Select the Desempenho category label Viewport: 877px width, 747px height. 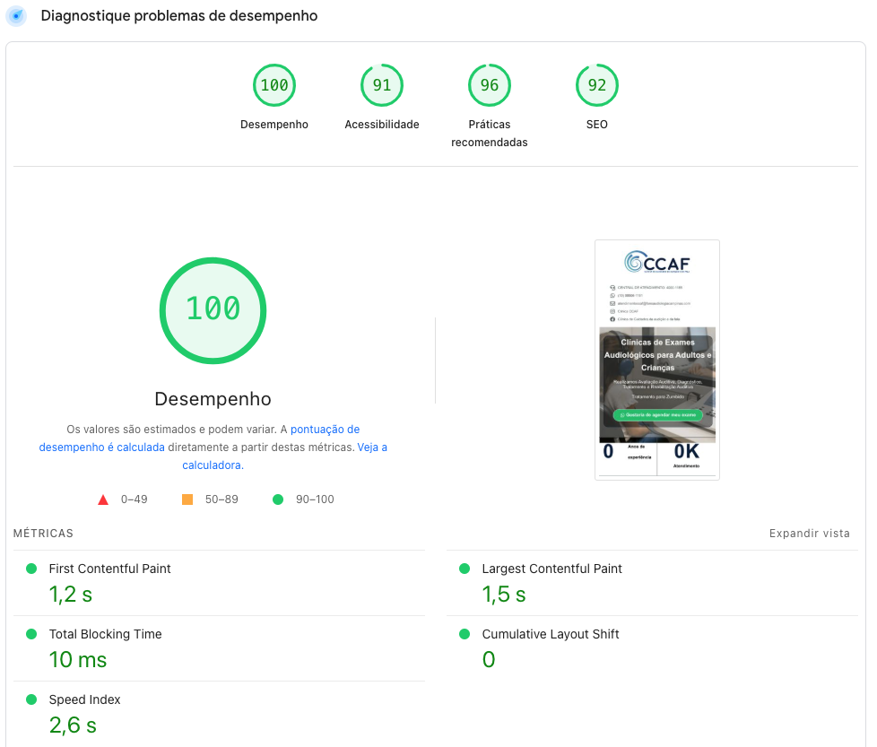pyautogui.click(x=274, y=124)
